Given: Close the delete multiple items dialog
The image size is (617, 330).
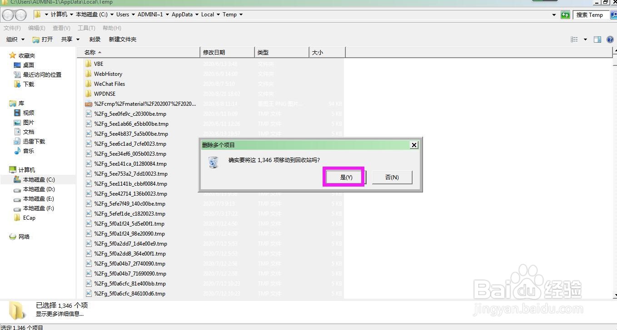Looking at the screenshot, I should click(x=414, y=145).
